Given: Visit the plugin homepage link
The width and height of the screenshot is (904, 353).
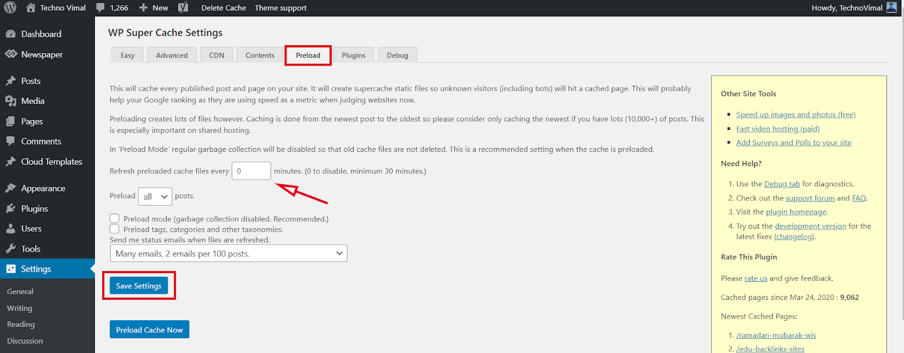Looking at the screenshot, I should tap(796, 212).
